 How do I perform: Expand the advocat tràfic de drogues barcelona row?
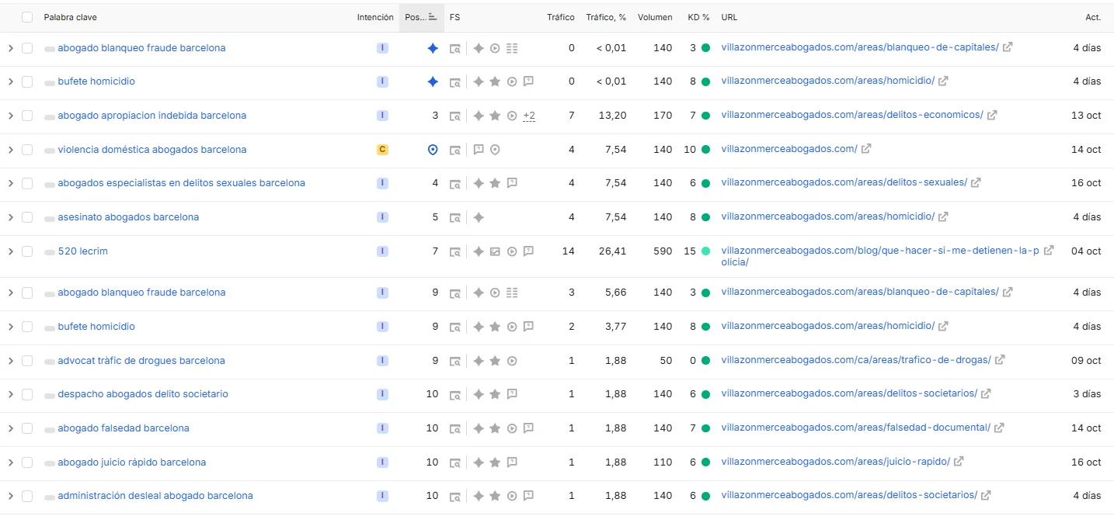(10, 361)
